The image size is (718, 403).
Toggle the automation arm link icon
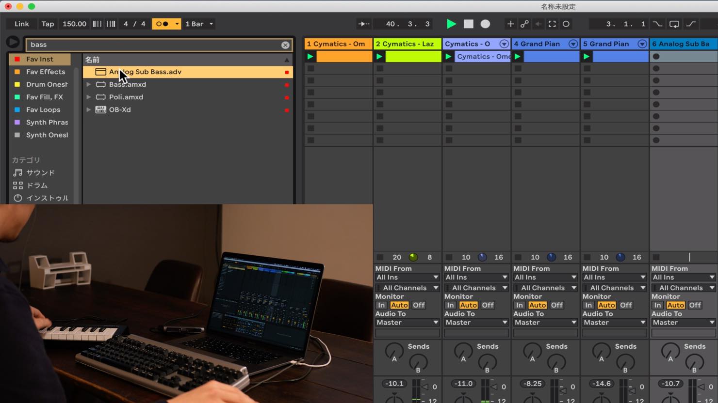(524, 24)
